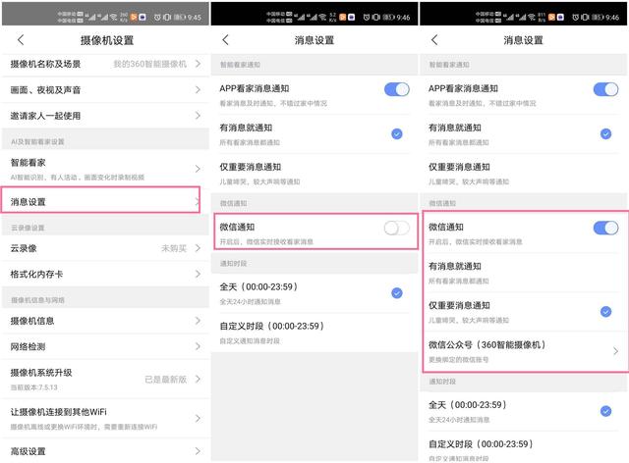Open 邀请家人一起使用 row chevron

coord(198,116)
